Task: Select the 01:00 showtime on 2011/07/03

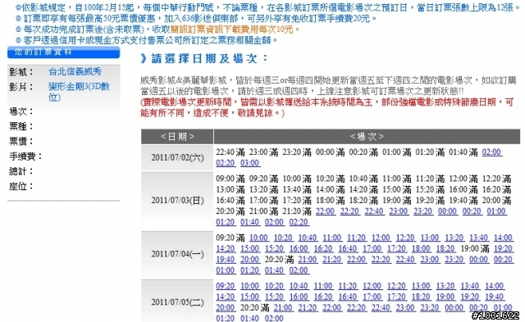Action: tap(496, 211)
